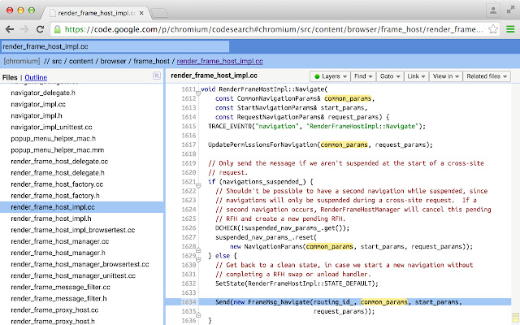Collapse the Files side panel

(157, 76)
